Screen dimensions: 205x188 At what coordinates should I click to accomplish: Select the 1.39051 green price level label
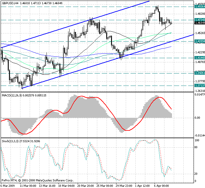pos(200,73)
